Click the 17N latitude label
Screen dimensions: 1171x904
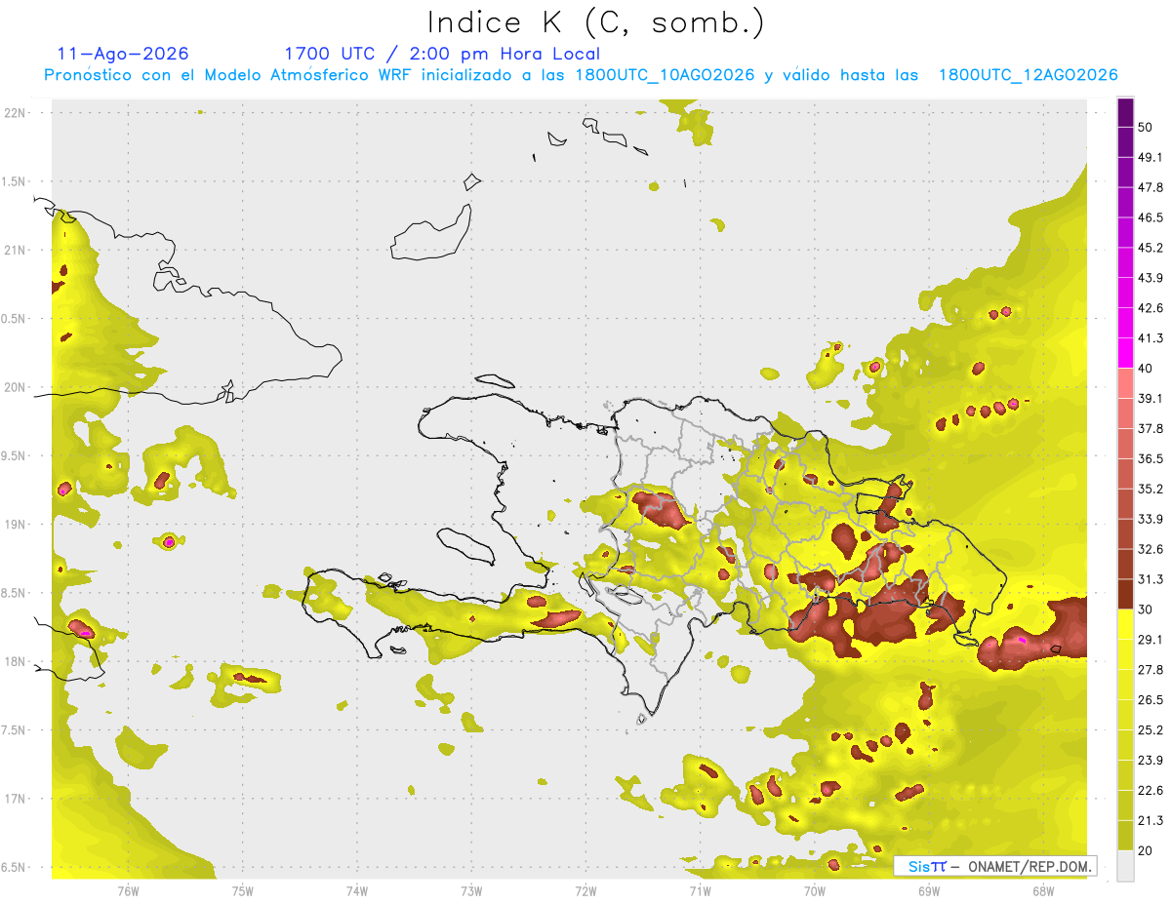pyautogui.click(x=15, y=799)
